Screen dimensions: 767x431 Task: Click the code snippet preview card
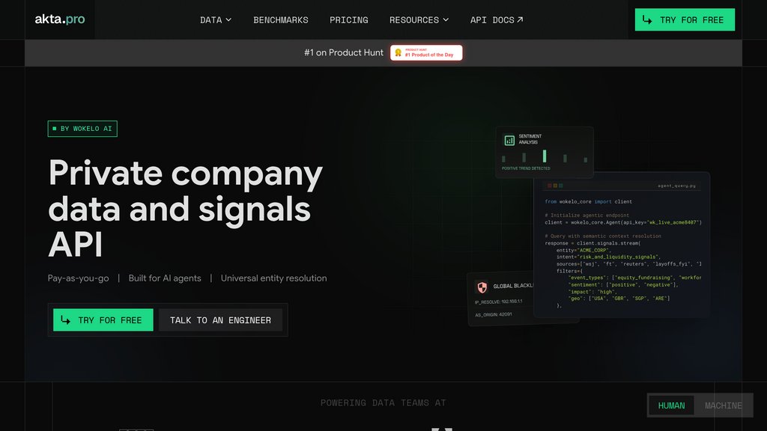click(x=621, y=245)
